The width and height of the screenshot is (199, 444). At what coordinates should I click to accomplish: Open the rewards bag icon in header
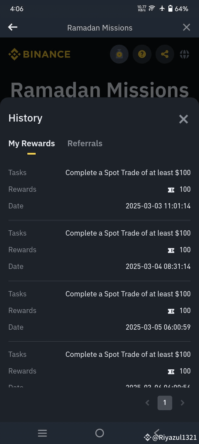pos(119,54)
